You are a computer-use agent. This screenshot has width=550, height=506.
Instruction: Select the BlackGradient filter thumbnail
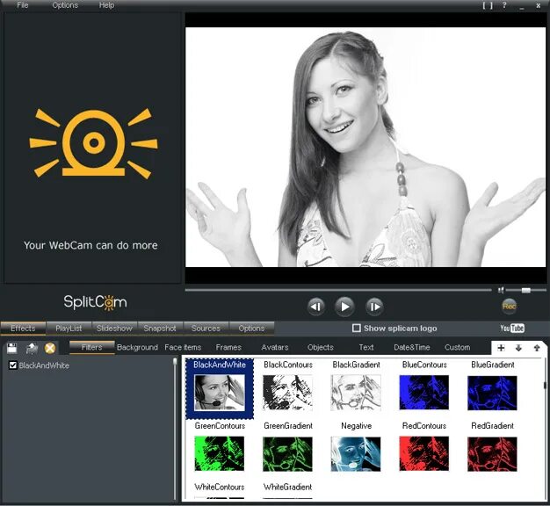coord(356,392)
